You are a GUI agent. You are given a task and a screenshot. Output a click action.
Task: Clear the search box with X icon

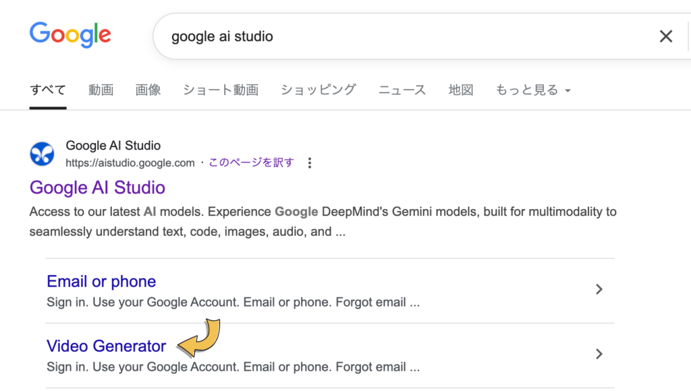pos(666,36)
